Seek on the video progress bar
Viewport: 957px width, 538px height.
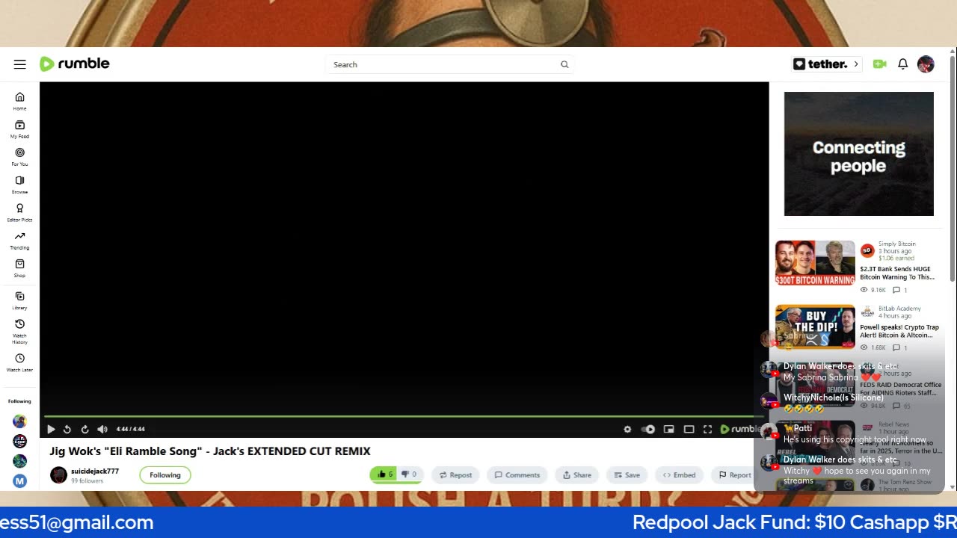click(x=404, y=416)
